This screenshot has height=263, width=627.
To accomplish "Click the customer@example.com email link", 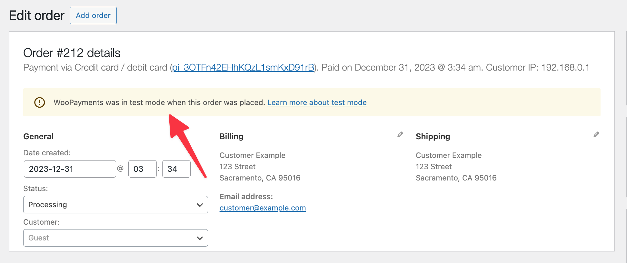I will click(263, 208).
